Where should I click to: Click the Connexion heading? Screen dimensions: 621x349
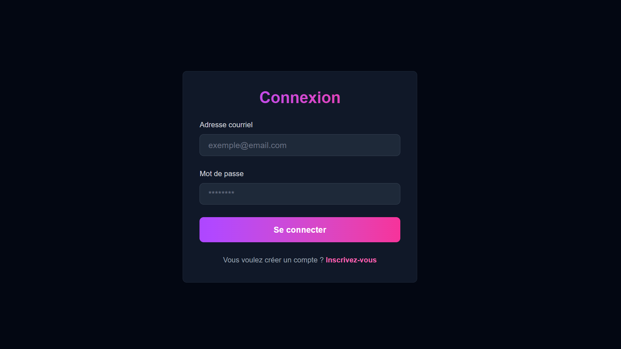[x=300, y=97]
